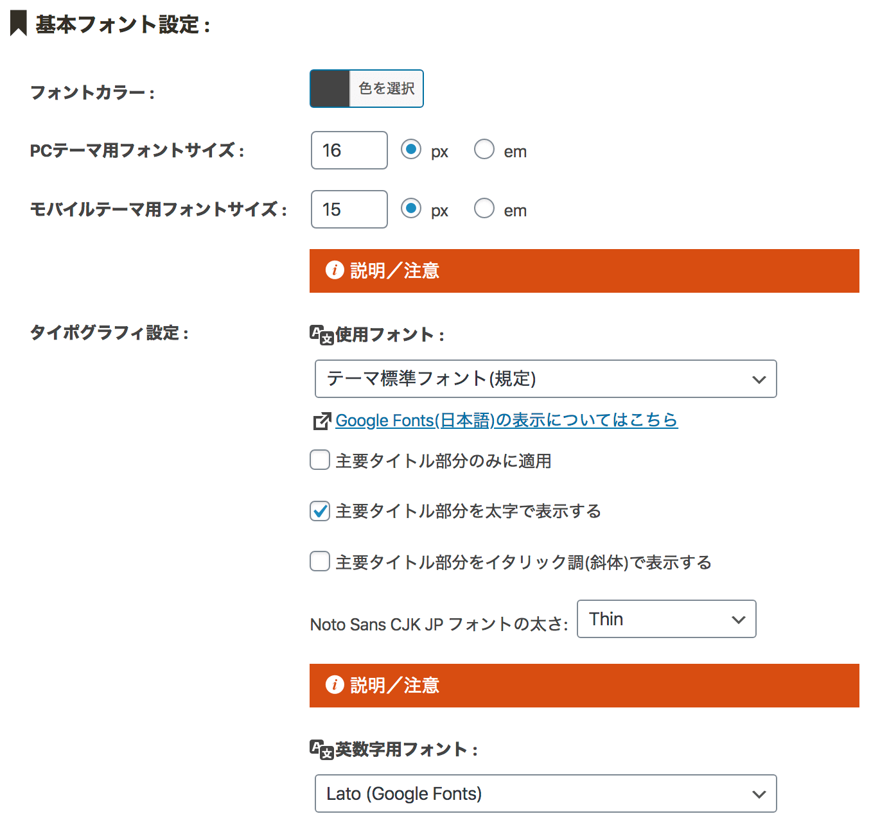
Task: Click the translate icon next to 英数字用フォント
Action: 321,749
